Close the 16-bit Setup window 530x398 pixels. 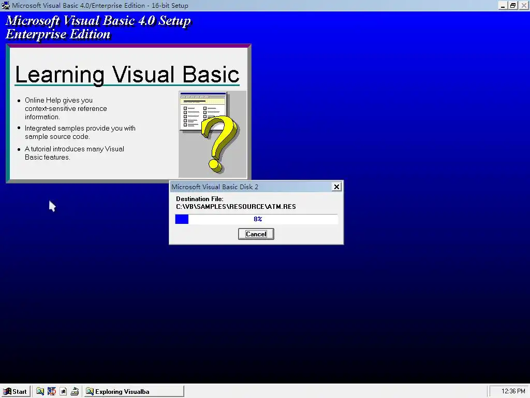(x=524, y=5)
